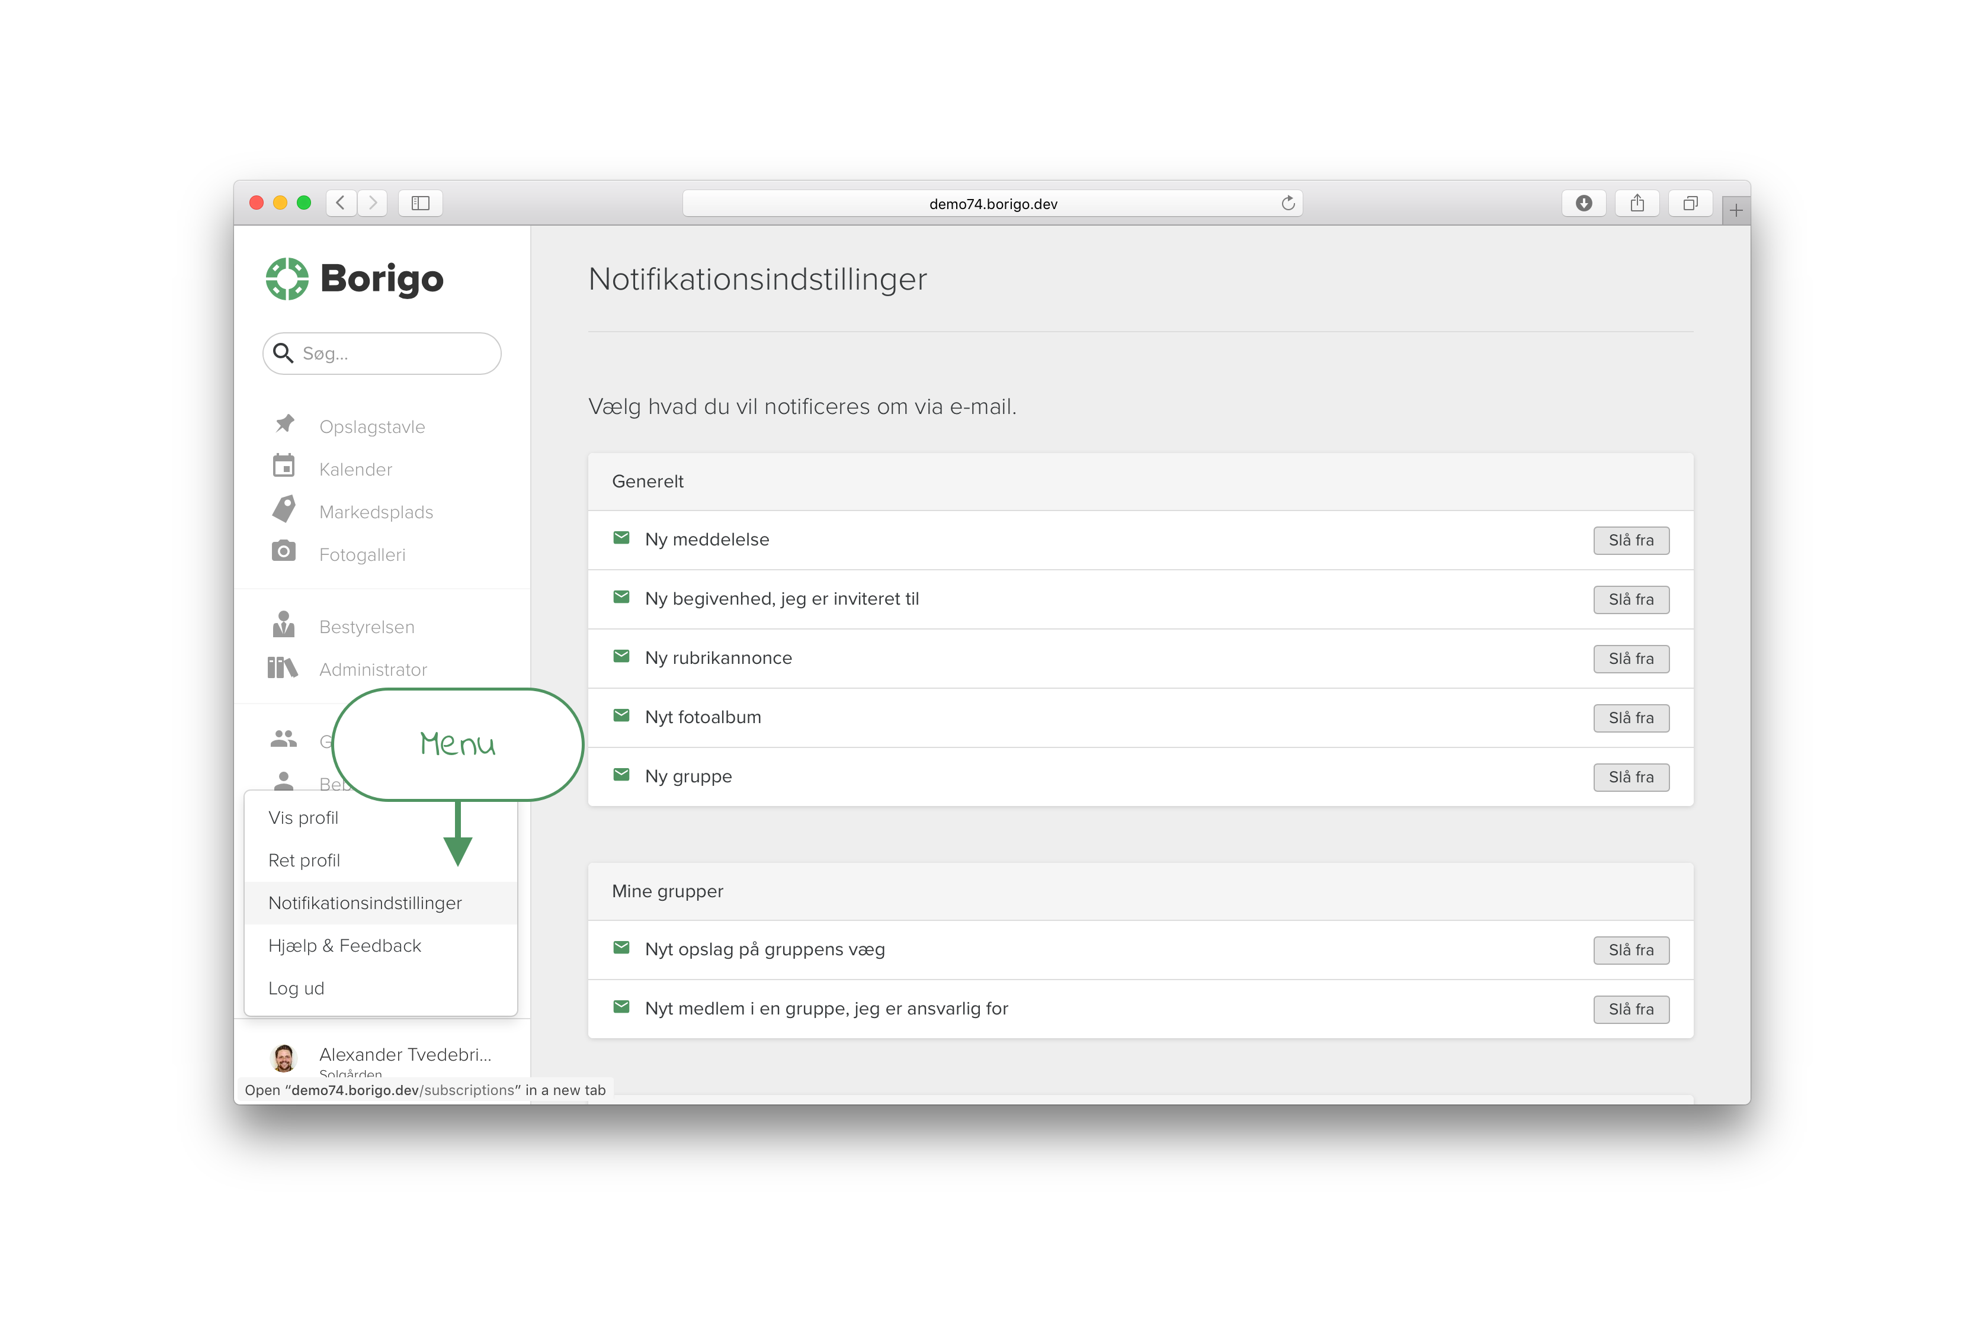1984x1342 pixels.
Task: Choose Log ud in the user menu
Action: point(380,988)
